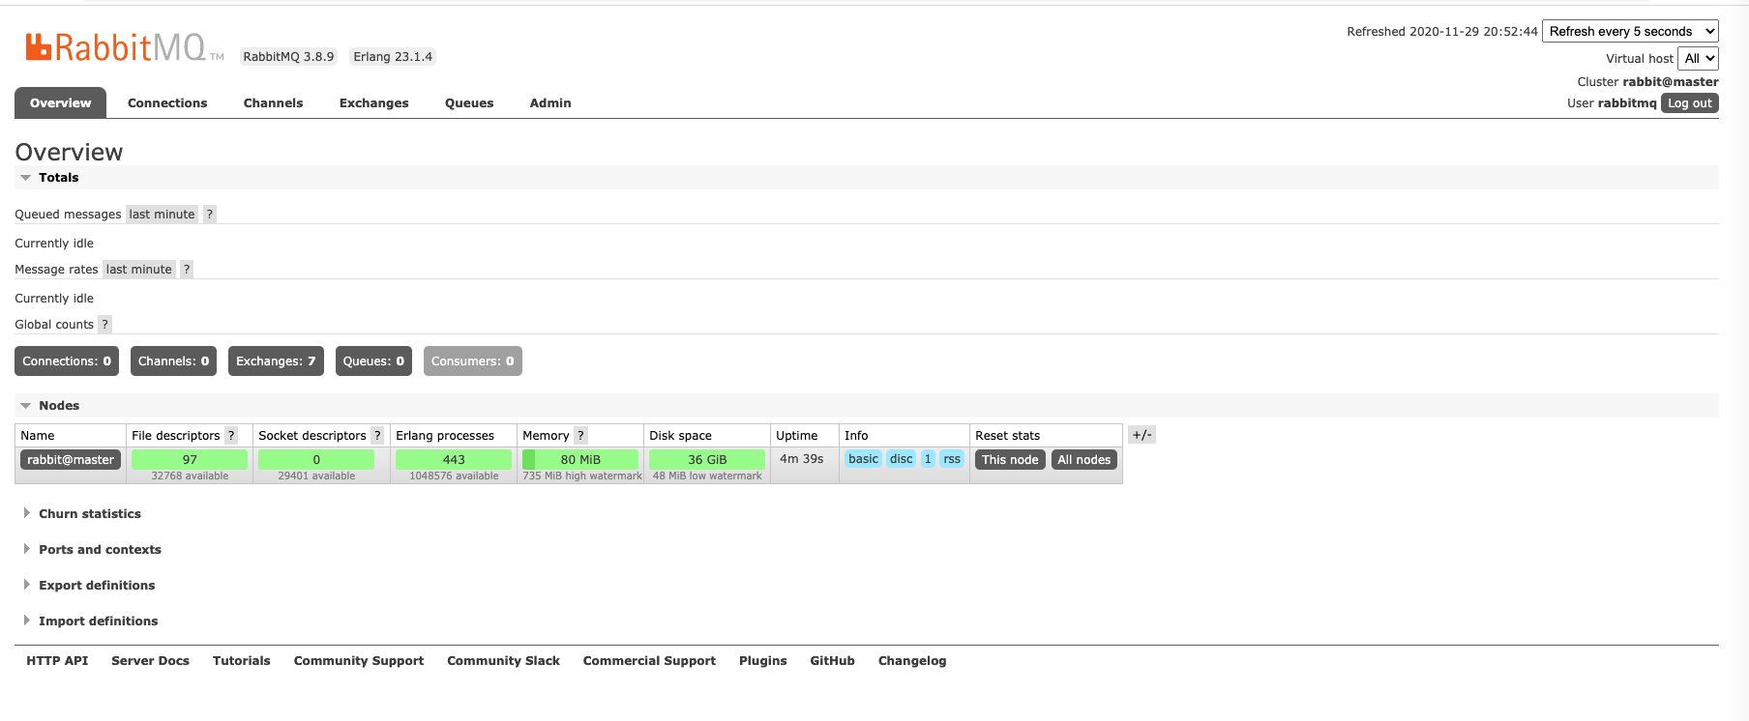Open GitHub footer link

click(x=832, y=661)
